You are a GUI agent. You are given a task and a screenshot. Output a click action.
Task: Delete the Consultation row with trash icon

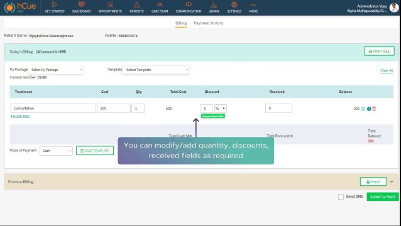[x=374, y=109]
